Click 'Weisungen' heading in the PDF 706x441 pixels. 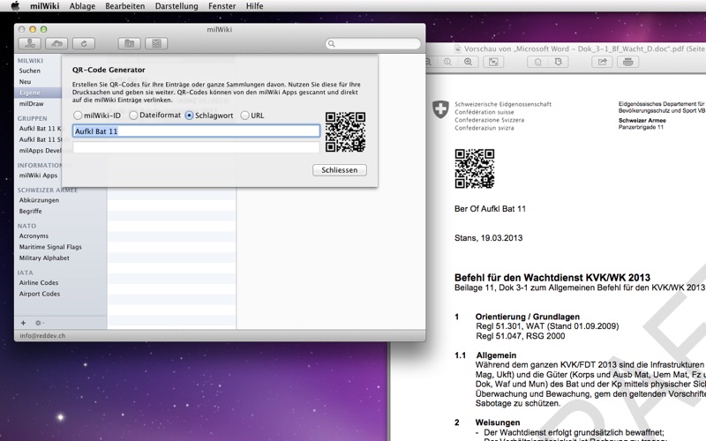(x=498, y=422)
